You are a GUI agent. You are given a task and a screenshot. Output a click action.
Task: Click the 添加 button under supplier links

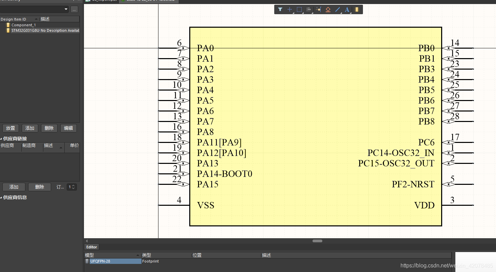(14, 187)
